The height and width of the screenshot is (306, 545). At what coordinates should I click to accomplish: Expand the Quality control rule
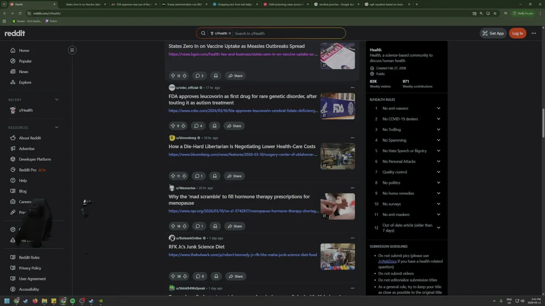pos(438,172)
